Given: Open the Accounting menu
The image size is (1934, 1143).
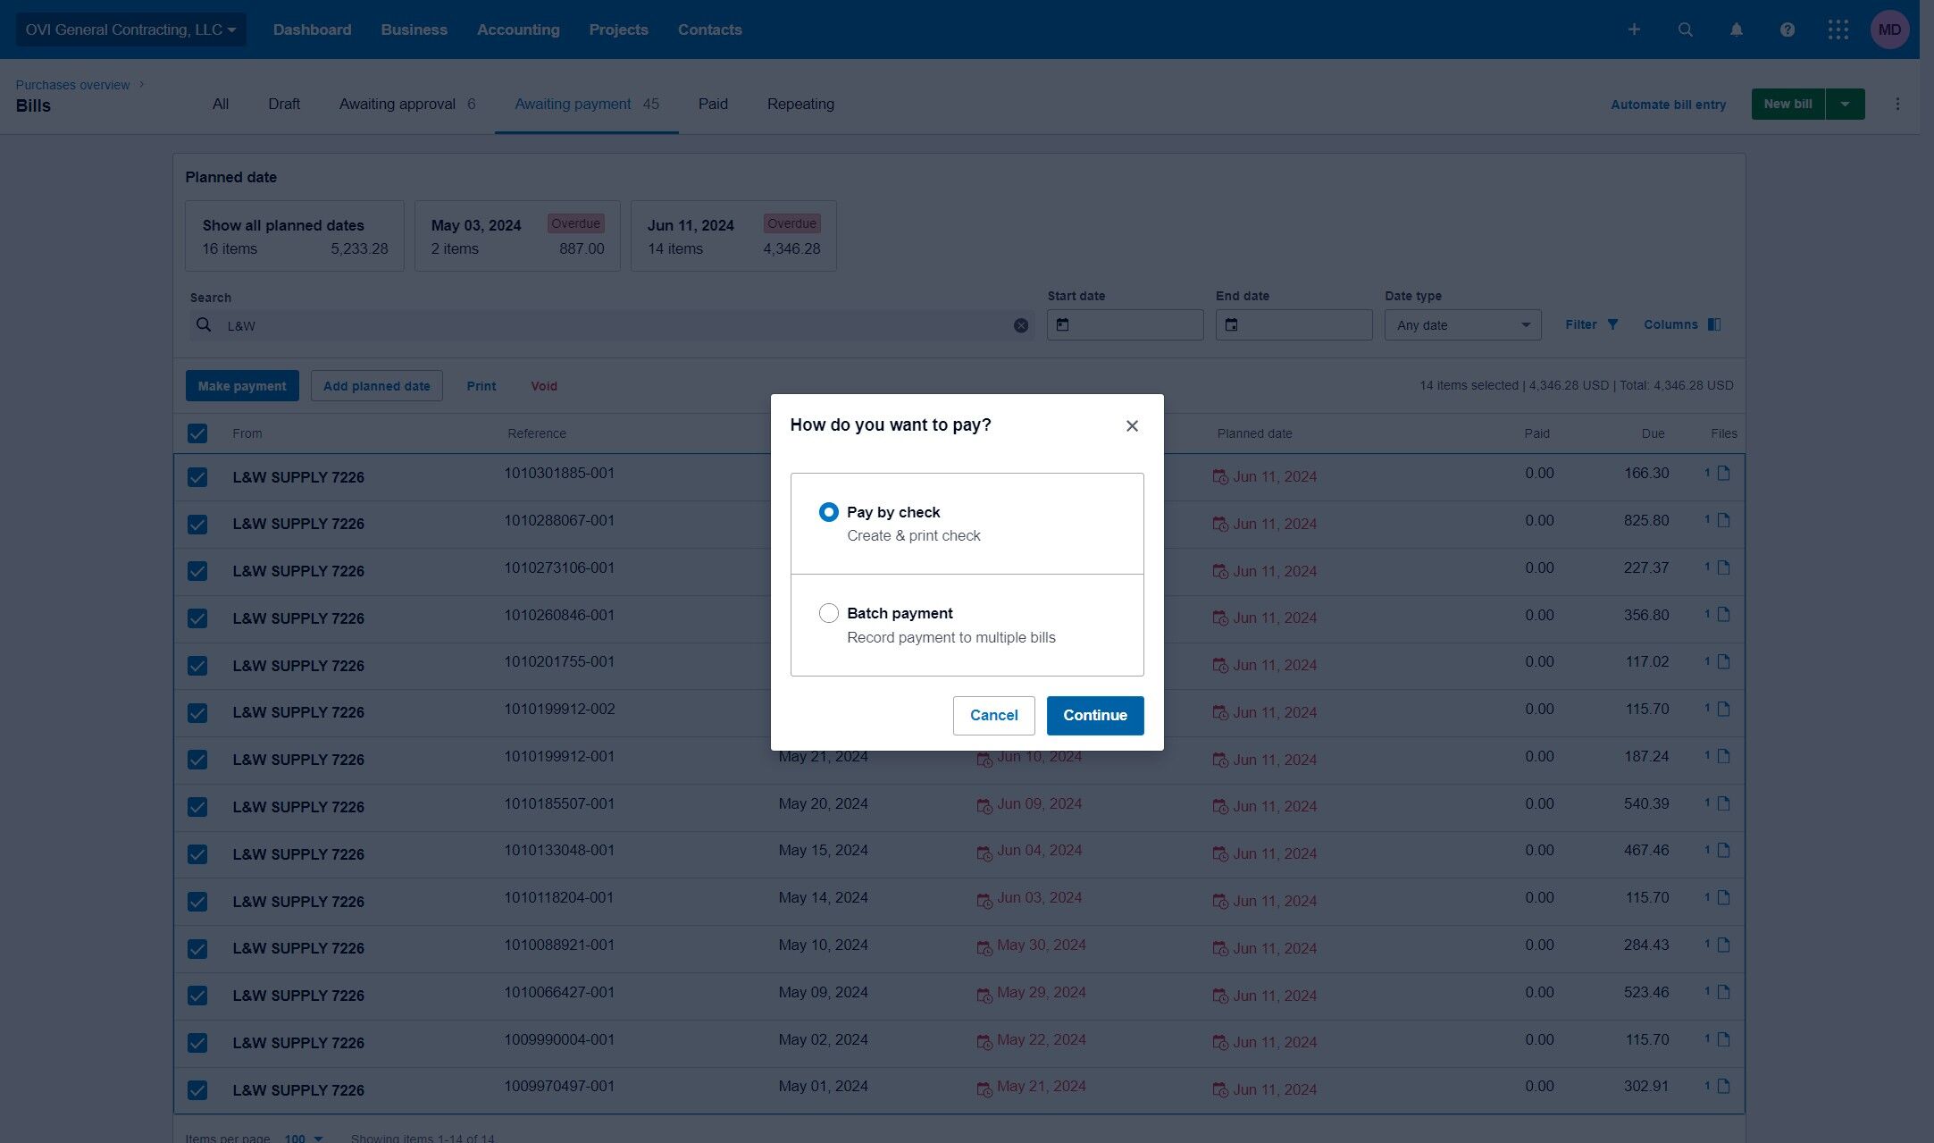Looking at the screenshot, I should [x=518, y=29].
